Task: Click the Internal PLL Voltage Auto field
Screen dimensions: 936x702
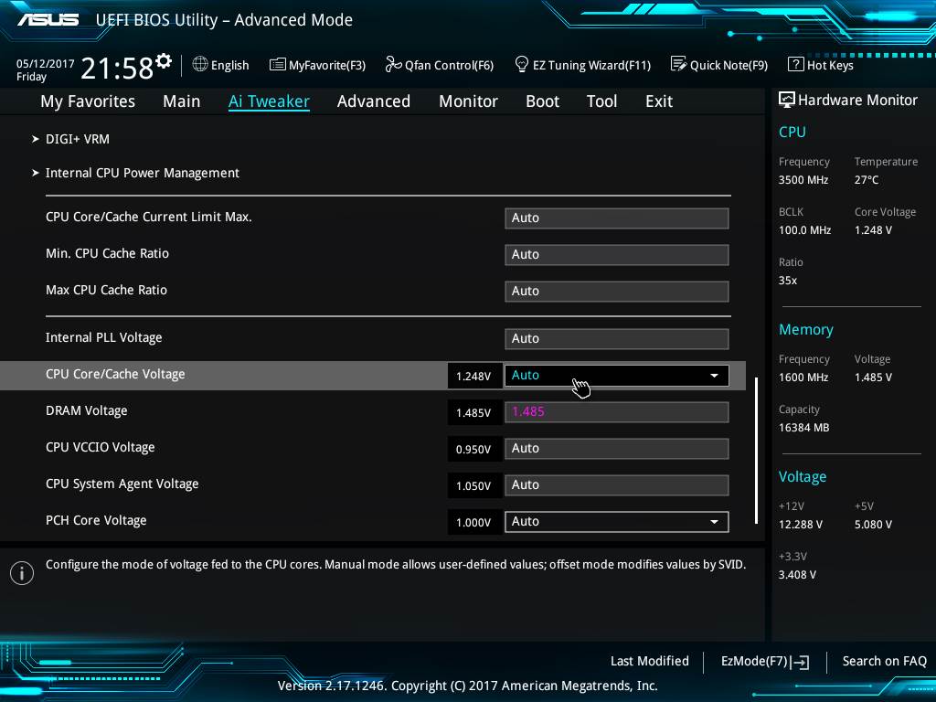Action: click(x=617, y=339)
